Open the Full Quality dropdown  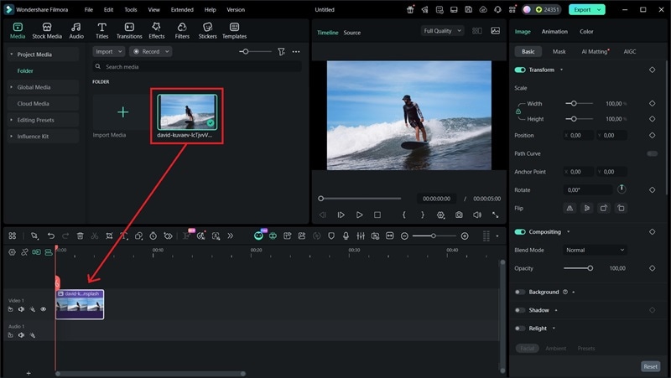(x=442, y=31)
